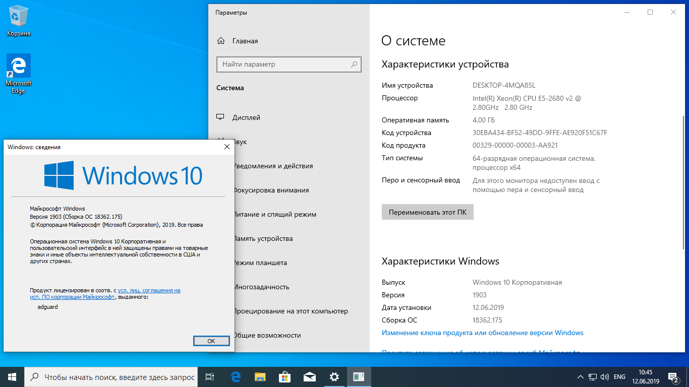Click the RAM value '4,00 ГБ'
This screenshot has height=387, width=689.
(x=484, y=120)
